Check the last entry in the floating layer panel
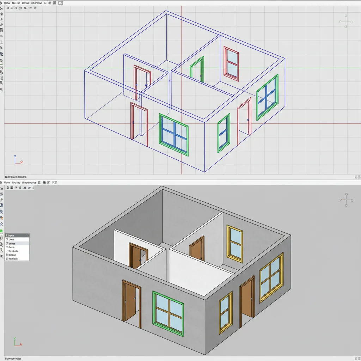This screenshot has height=361, width=361. [17, 259]
